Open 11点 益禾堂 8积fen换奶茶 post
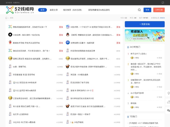This screenshot has width=170, height=127. point(24,91)
